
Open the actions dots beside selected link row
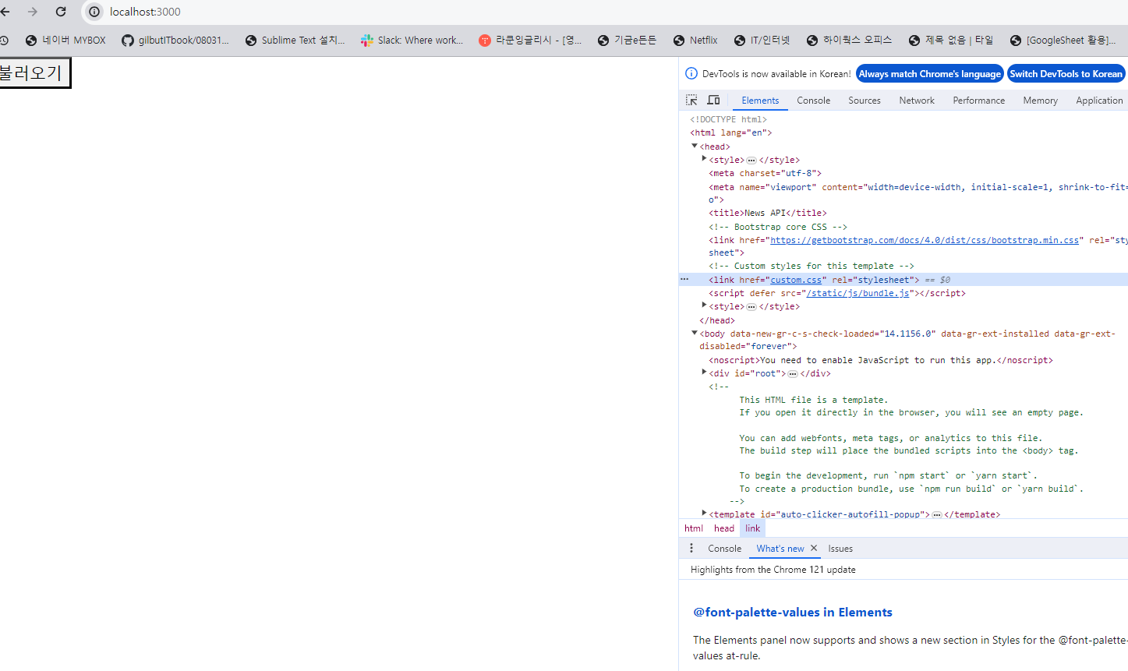point(684,279)
